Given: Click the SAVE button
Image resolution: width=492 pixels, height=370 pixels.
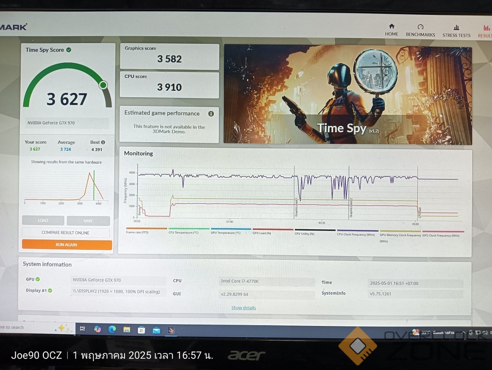Looking at the screenshot, I should (x=88, y=221).
